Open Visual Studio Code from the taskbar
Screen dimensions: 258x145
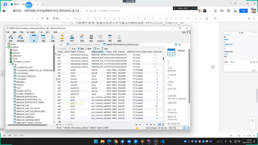163,141
